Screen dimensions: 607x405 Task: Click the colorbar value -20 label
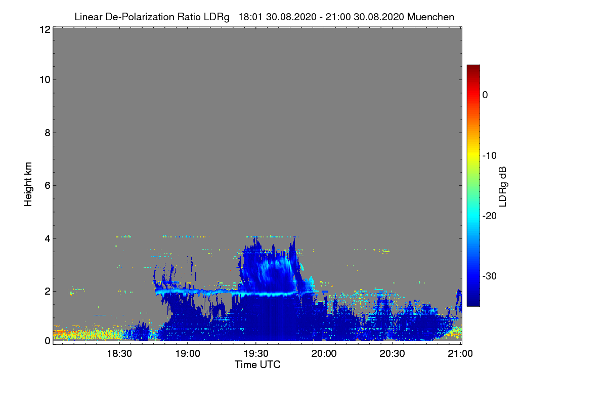click(489, 216)
